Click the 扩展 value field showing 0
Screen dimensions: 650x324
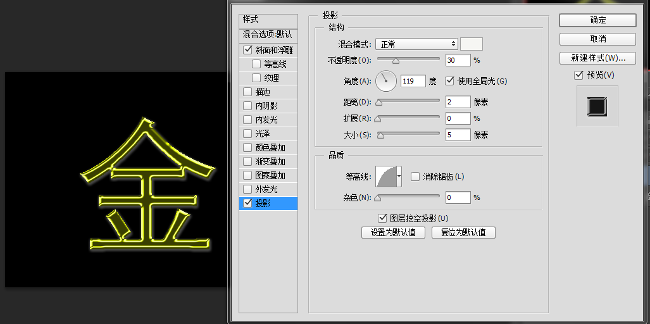coord(458,118)
